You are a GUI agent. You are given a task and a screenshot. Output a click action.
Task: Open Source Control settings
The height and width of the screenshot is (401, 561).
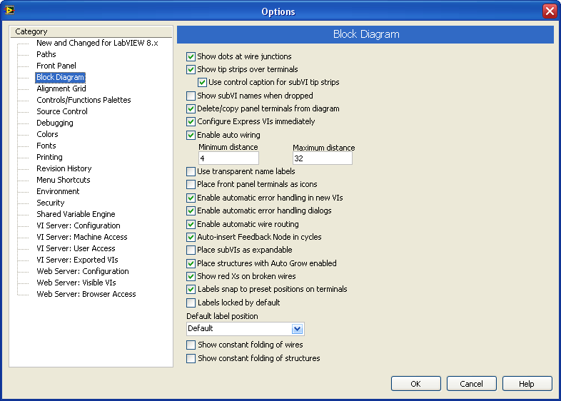click(x=62, y=111)
